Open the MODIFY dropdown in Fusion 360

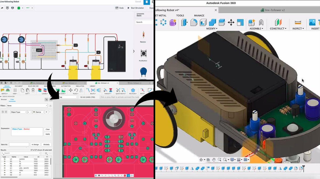click(x=212, y=29)
